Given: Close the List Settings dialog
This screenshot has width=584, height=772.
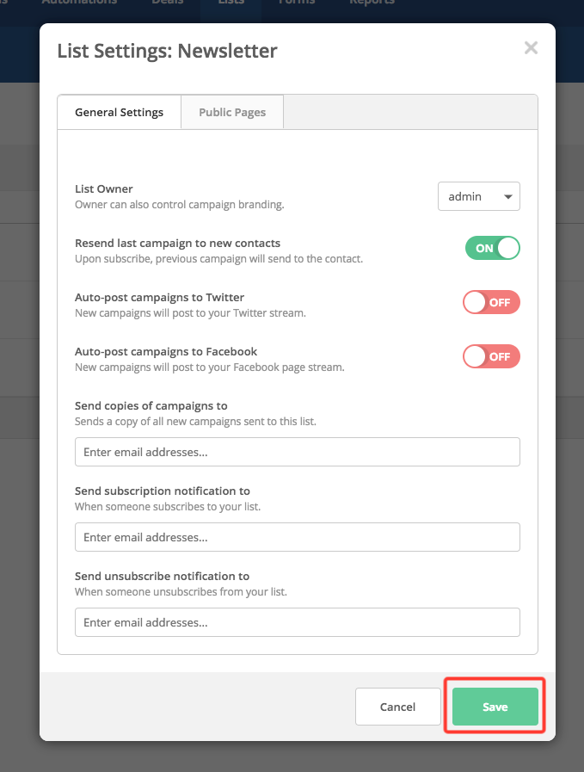Looking at the screenshot, I should pos(531,48).
